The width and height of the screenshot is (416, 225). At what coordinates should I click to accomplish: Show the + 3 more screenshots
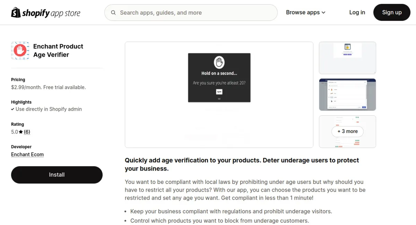[x=347, y=132]
